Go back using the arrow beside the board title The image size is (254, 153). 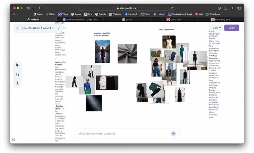pos(17,28)
